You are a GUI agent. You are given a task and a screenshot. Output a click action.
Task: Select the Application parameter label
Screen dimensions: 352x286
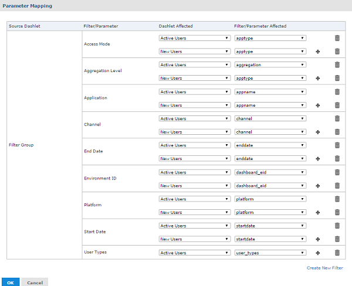[96, 98]
